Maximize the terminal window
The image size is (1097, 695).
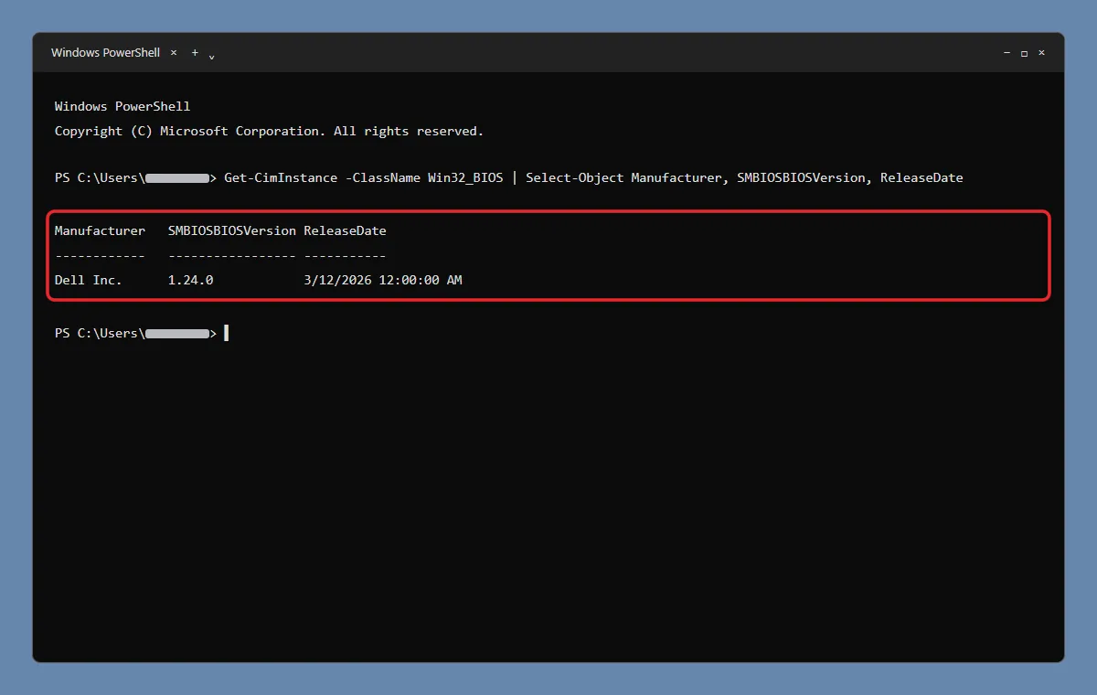pos(1024,53)
